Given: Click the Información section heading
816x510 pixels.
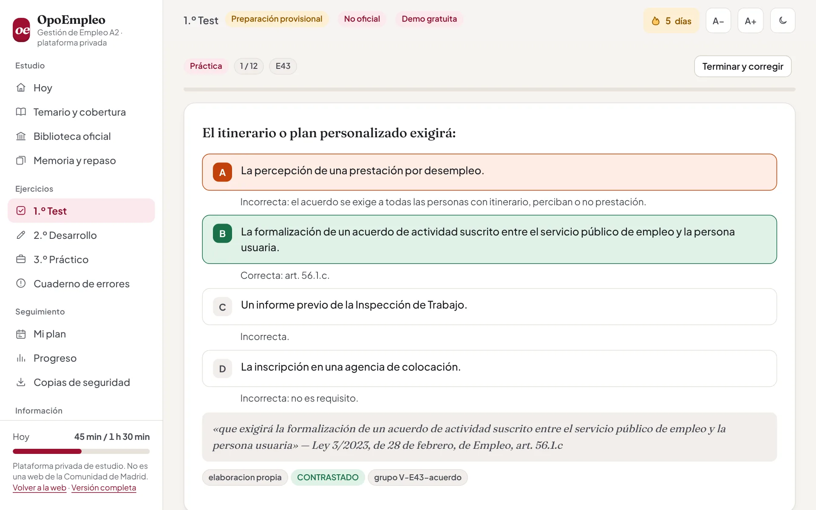Looking at the screenshot, I should 39,411.
